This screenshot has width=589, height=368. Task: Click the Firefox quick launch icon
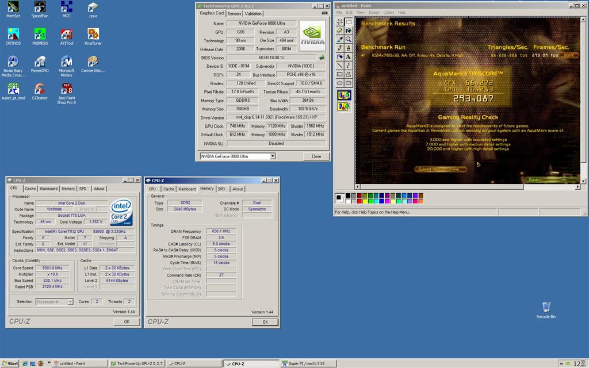click(x=41, y=363)
